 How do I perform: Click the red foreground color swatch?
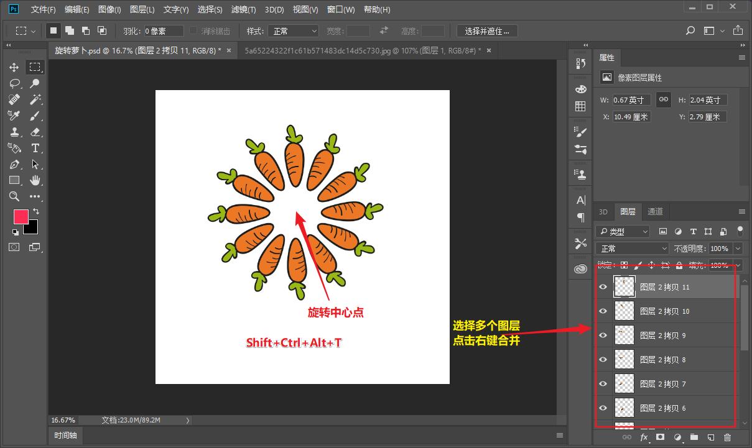pos(21,217)
